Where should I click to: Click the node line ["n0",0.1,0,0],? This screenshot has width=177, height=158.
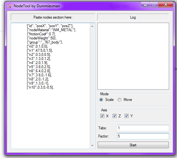tap(37, 46)
